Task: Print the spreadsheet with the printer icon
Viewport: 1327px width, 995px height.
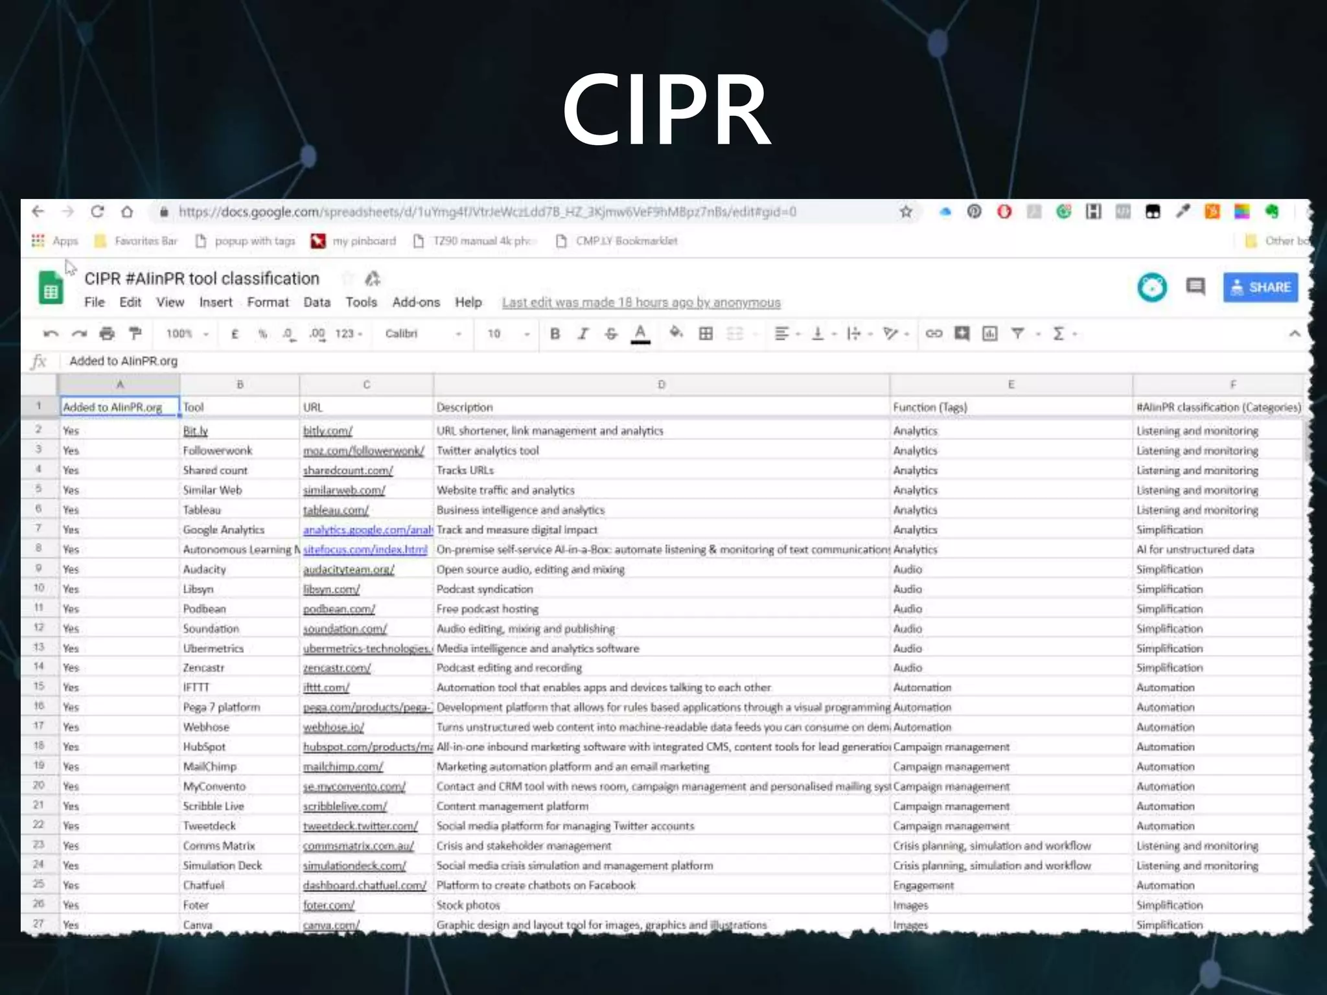Action: tap(107, 334)
